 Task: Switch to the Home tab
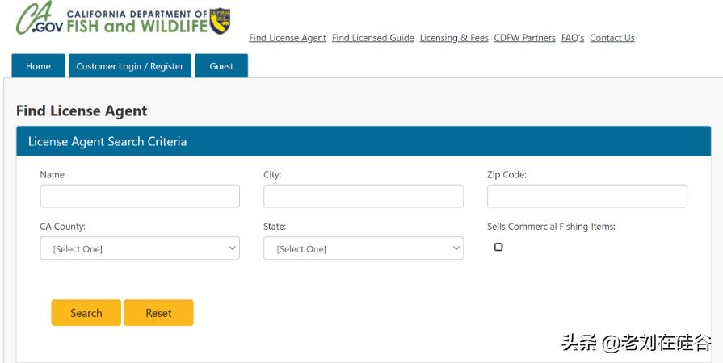pyautogui.click(x=38, y=66)
